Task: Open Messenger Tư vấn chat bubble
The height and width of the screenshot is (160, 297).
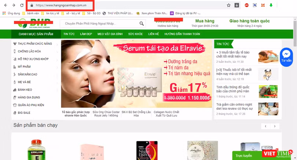Action: click(x=286, y=57)
